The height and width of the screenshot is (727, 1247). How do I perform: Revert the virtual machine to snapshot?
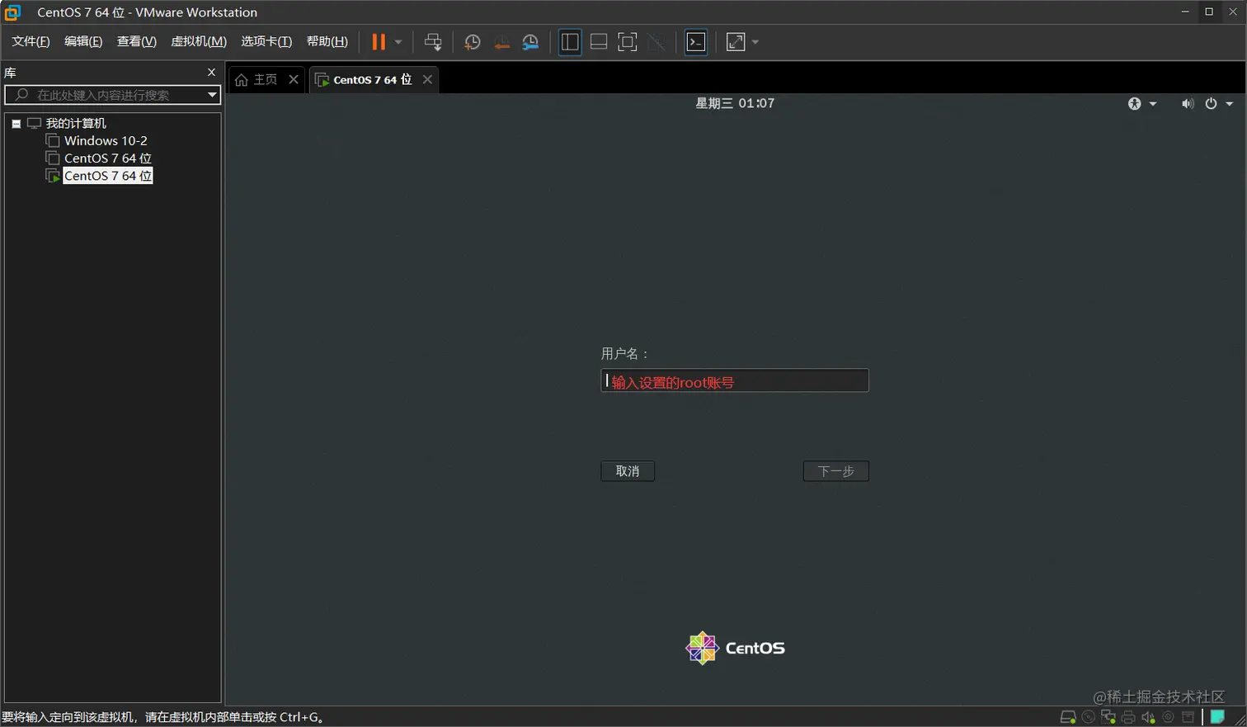pyautogui.click(x=501, y=42)
